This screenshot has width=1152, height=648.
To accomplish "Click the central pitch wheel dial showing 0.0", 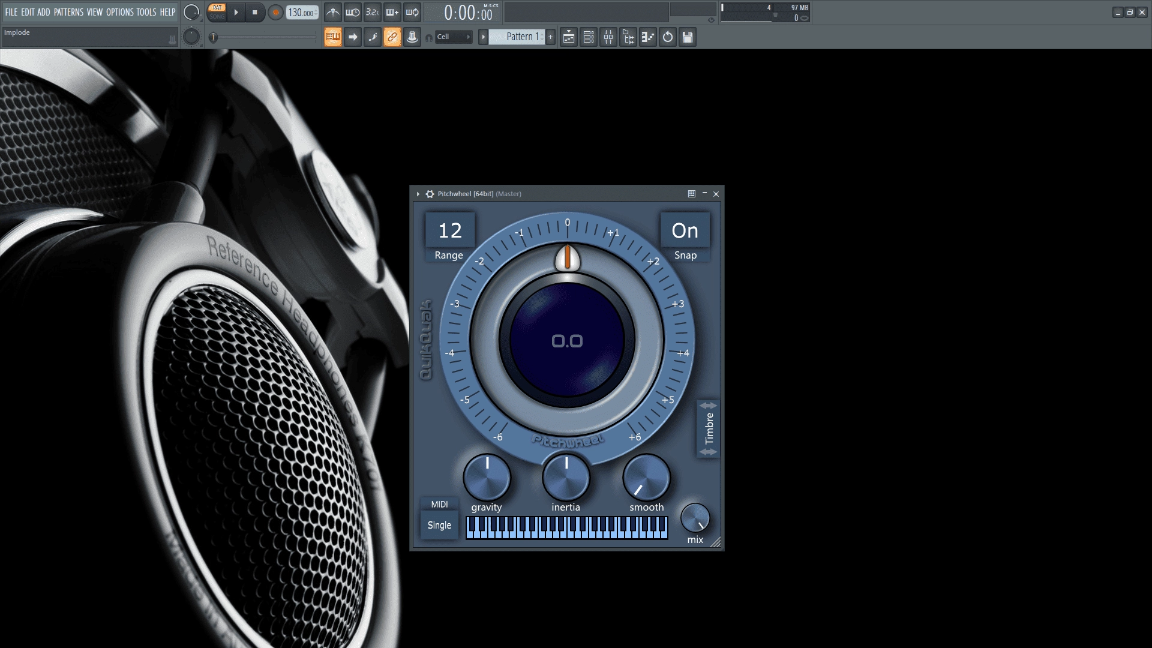I will coord(567,341).
